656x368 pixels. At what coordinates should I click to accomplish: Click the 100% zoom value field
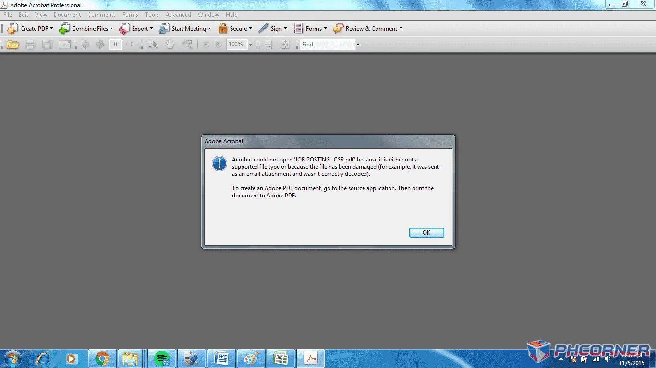coord(237,45)
